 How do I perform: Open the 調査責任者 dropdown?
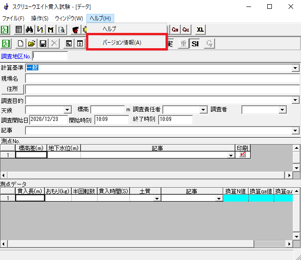point(203,110)
